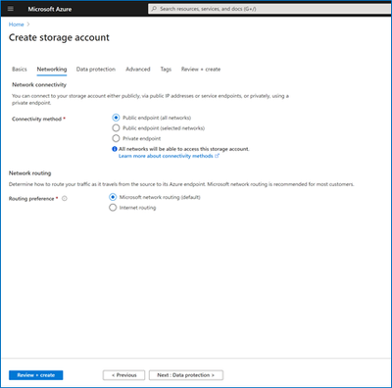The height and width of the screenshot is (388, 392).
Task: Open the hamburger portal menu
Action: [11, 9]
